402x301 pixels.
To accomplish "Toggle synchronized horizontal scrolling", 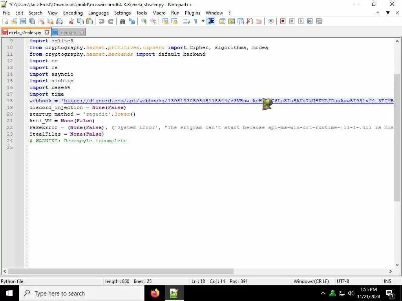I will tap(174, 21).
